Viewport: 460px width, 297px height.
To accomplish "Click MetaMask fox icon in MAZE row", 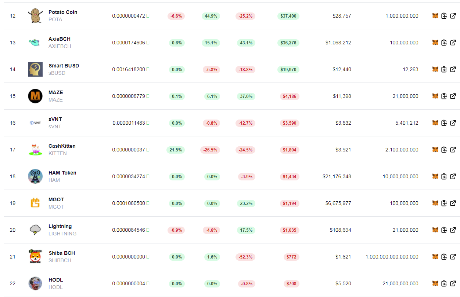I will click(435, 96).
